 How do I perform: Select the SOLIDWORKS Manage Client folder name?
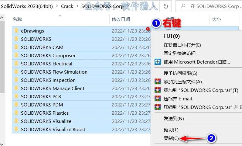pos(53,88)
